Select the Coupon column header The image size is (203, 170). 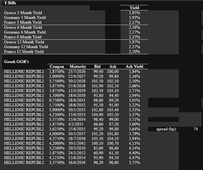click(x=57, y=67)
